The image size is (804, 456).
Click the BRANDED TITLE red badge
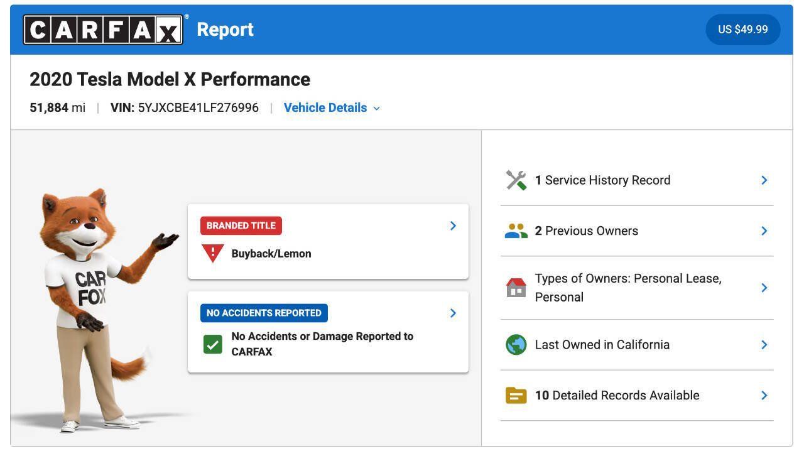pos(241,225)
